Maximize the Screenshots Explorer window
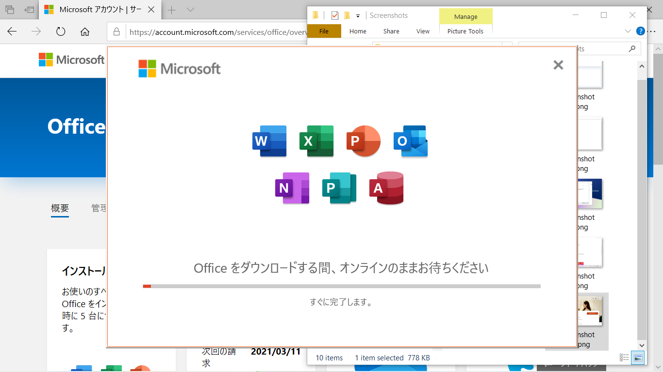This screenshot has height=372, width=663. pos(604,15)
